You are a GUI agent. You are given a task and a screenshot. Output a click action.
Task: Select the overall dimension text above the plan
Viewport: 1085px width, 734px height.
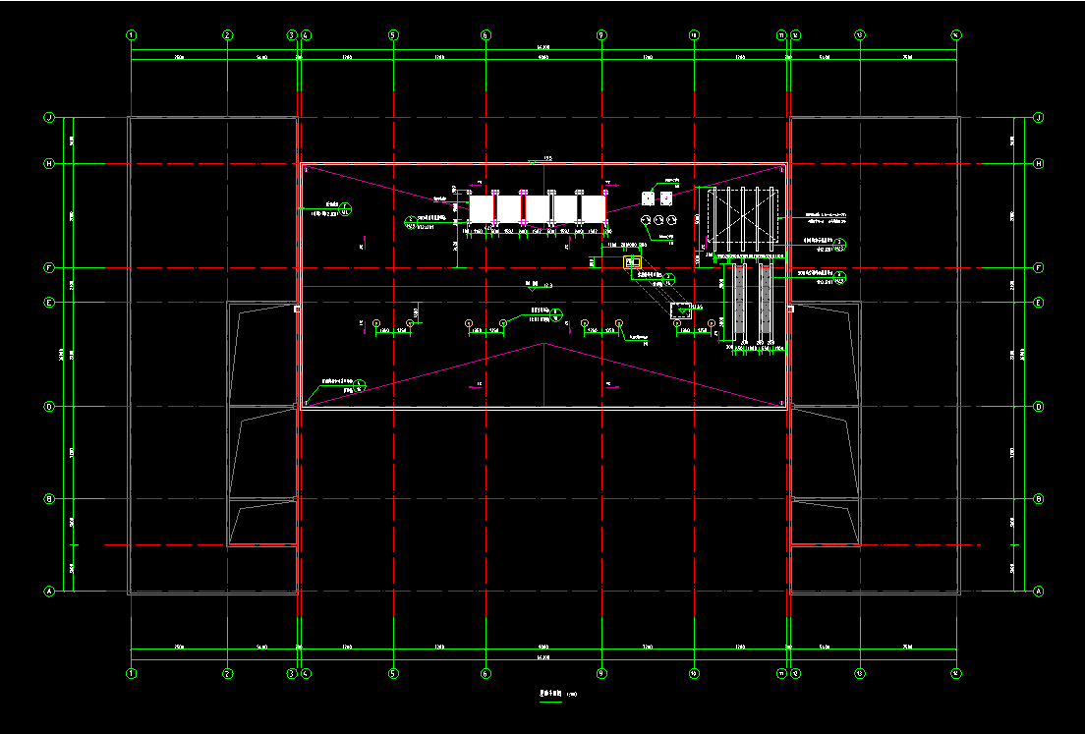click(542, 47)
